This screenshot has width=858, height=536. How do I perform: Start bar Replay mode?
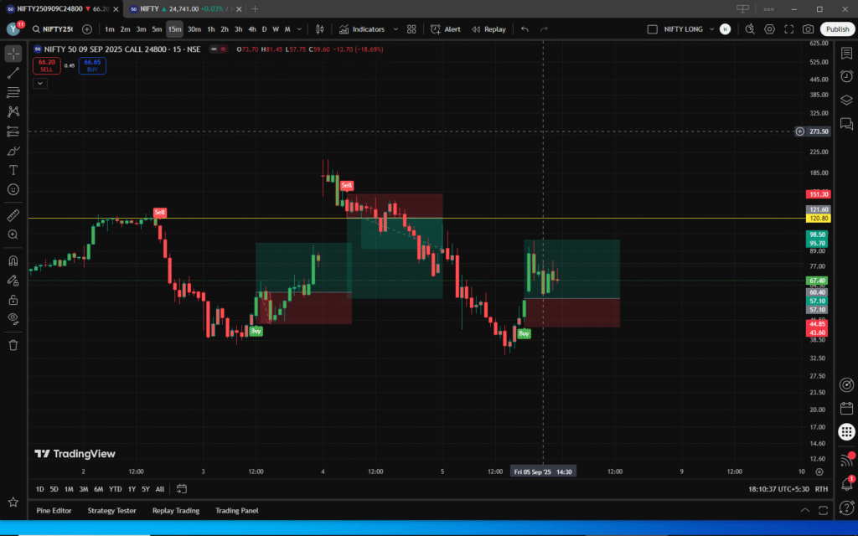click(x=488, y=29)
